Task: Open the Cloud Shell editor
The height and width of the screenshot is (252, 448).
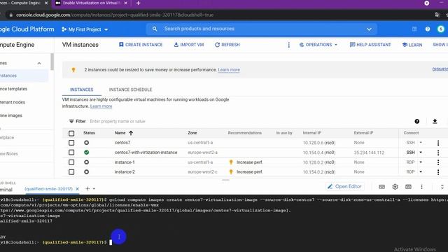Action: (x=344, y=187)
